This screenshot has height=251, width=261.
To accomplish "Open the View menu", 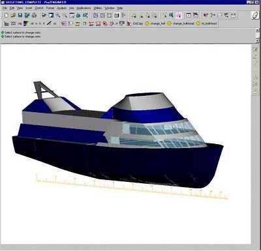I will (20, 8).
